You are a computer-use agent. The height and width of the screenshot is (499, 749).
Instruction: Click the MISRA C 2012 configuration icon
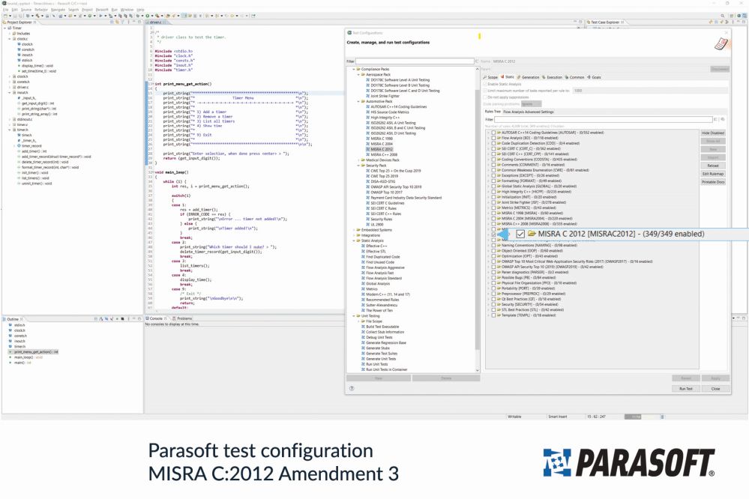[368, 149]
